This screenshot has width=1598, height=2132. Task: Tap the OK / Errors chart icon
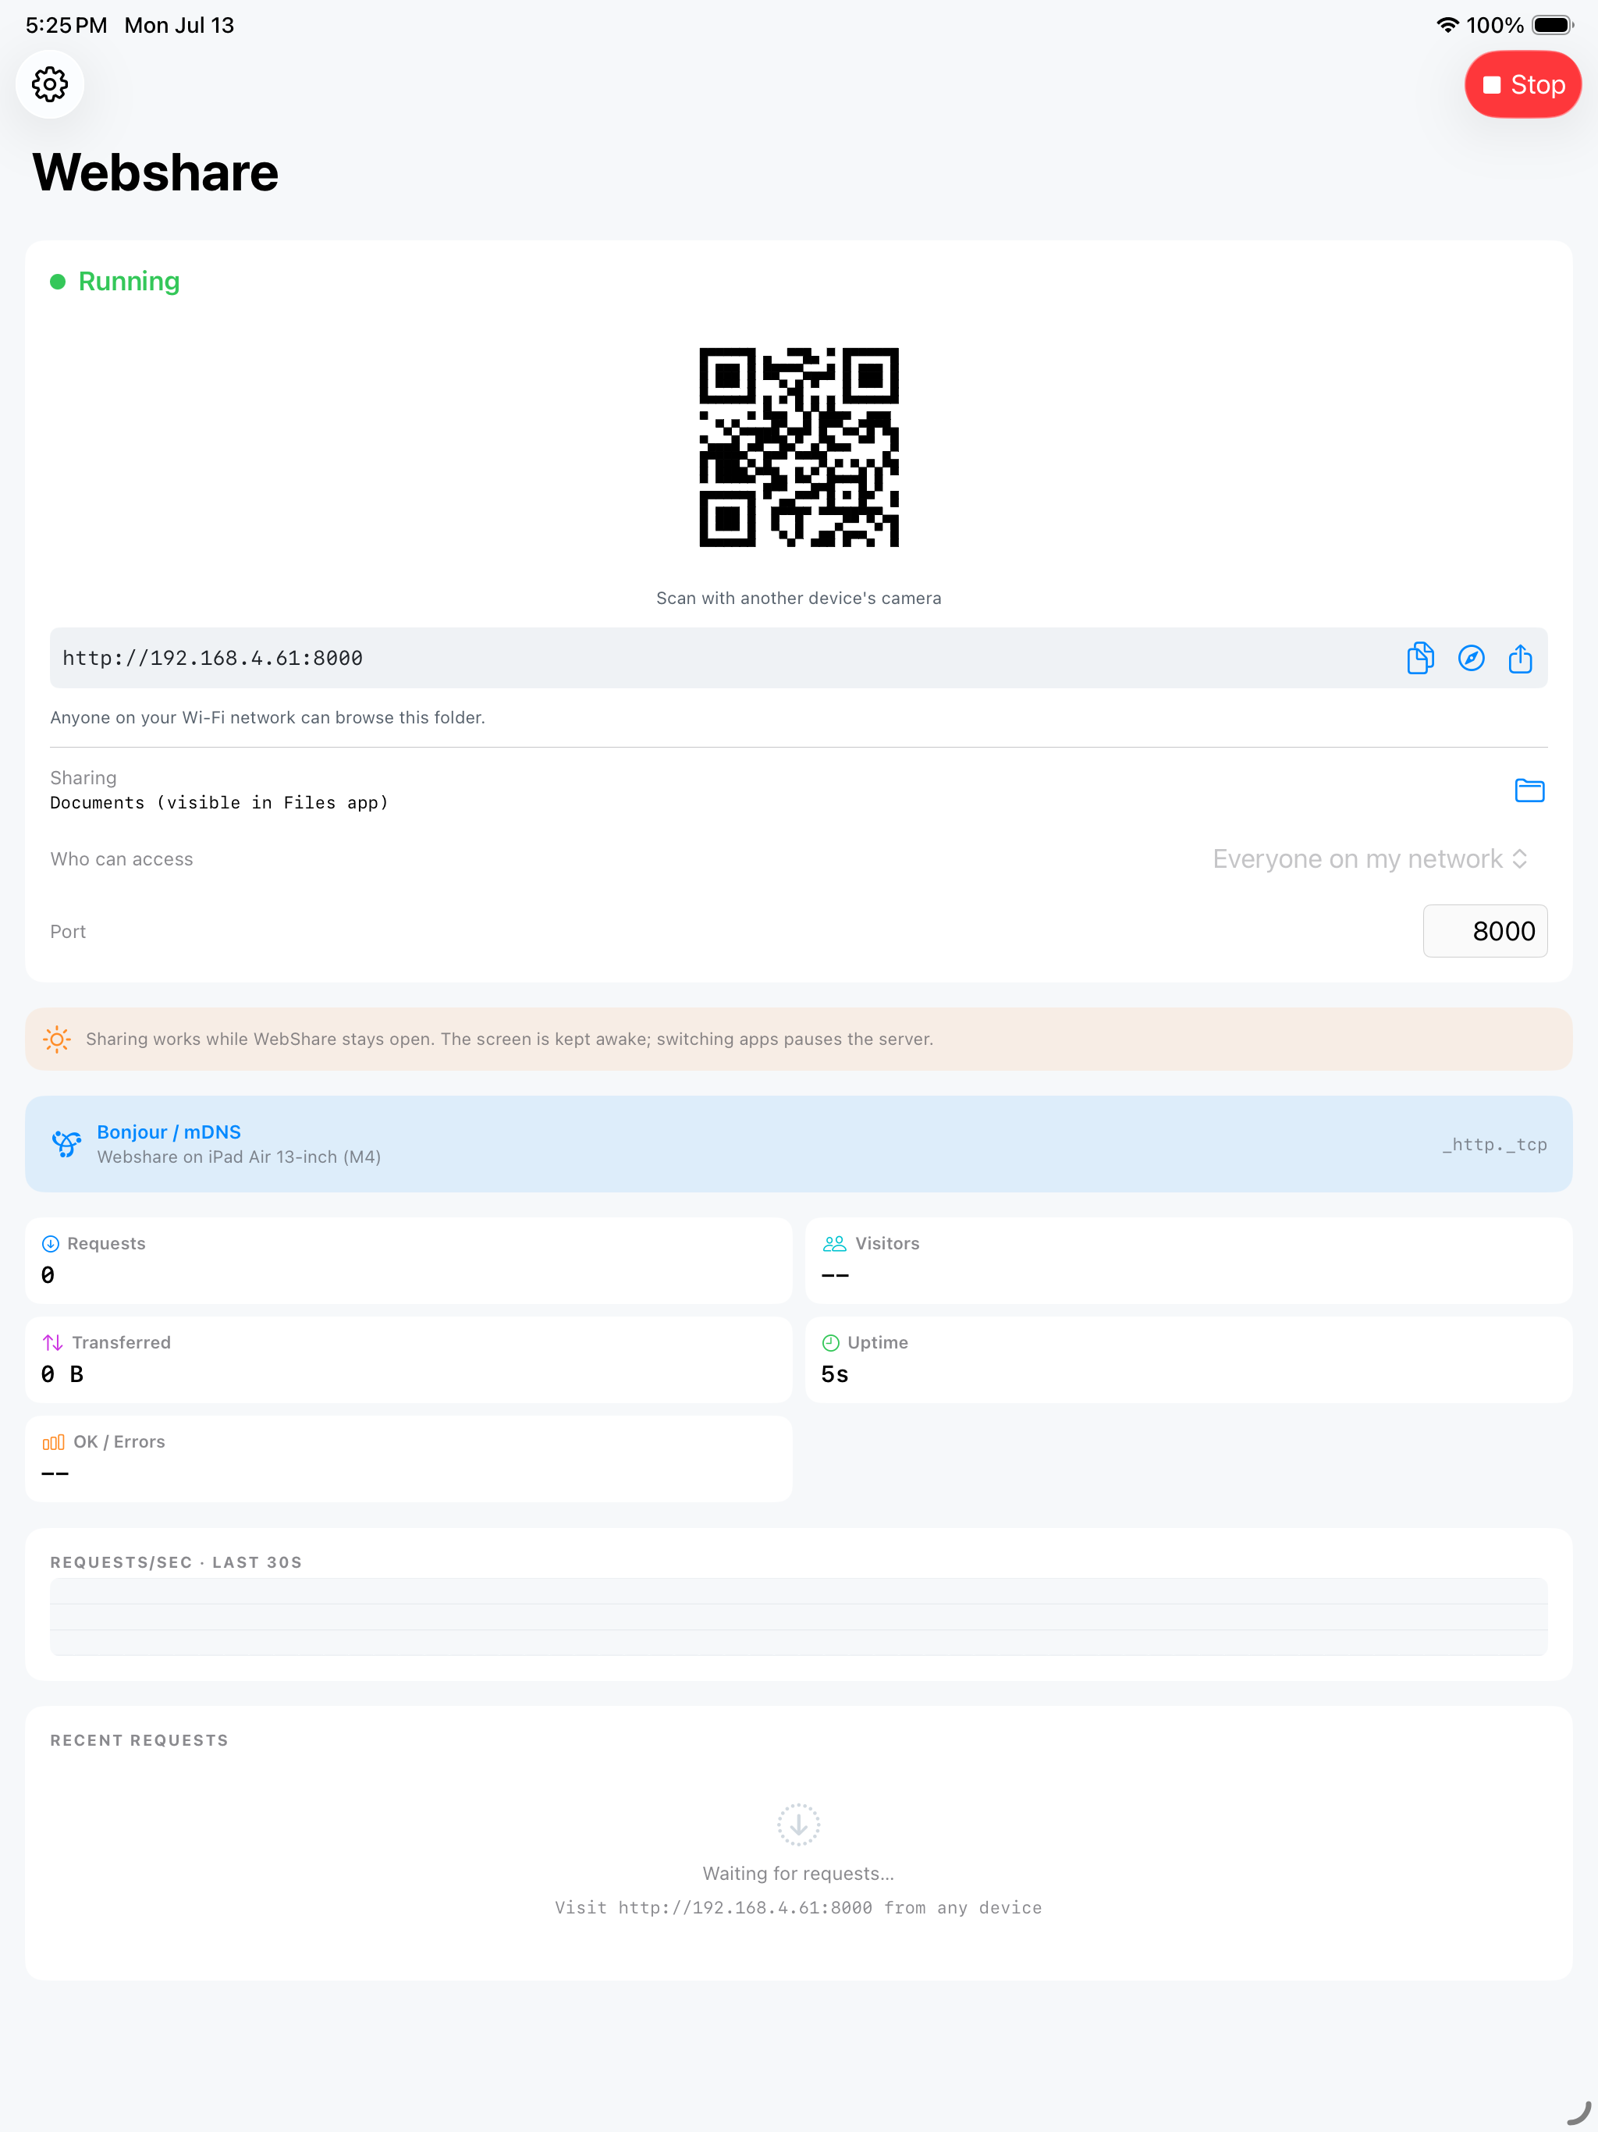tap(54, 1442)
